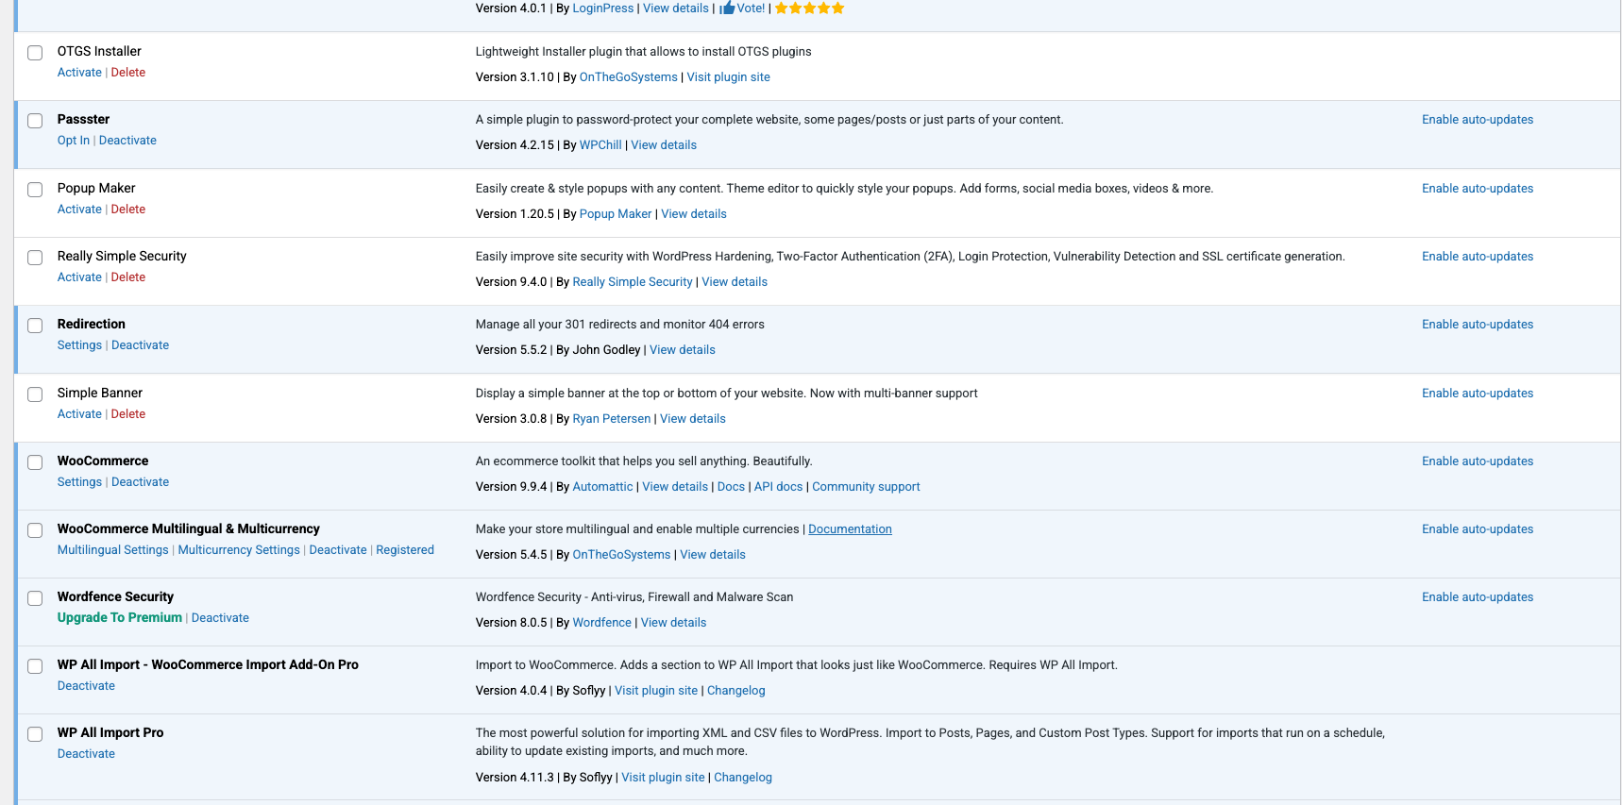
Task: Enable auto-updates for Passster
Action: tap(1478, 120)
